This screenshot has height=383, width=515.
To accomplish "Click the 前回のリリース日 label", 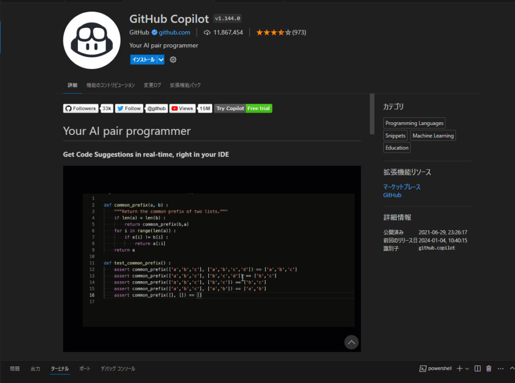I will [x=400, y=241].
